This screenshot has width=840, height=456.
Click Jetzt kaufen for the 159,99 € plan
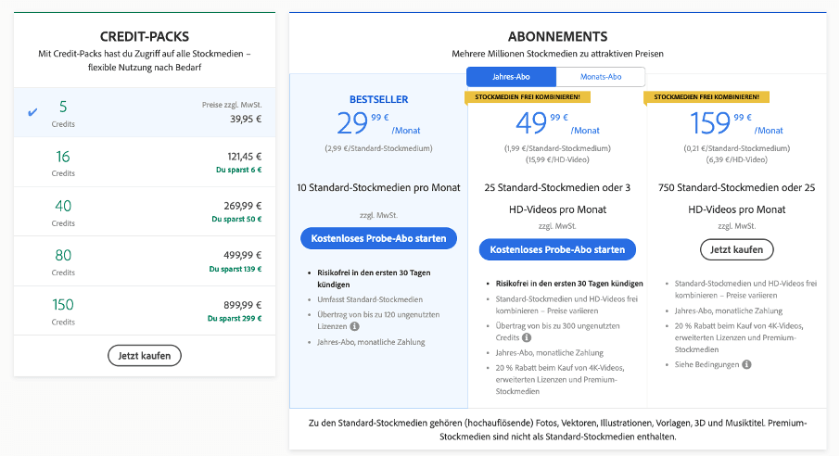735,249
